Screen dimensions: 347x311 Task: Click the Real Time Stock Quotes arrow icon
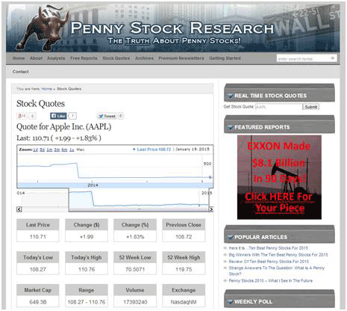(x=230, y=96)
